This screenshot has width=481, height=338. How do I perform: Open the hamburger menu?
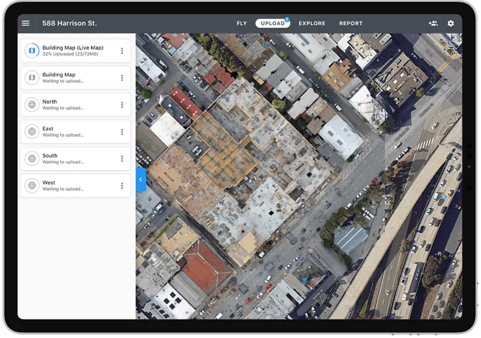tap(26, 23)
